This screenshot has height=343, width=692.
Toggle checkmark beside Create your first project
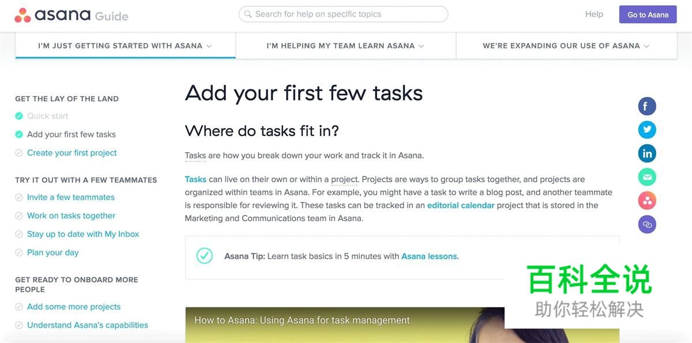(19, 153)
